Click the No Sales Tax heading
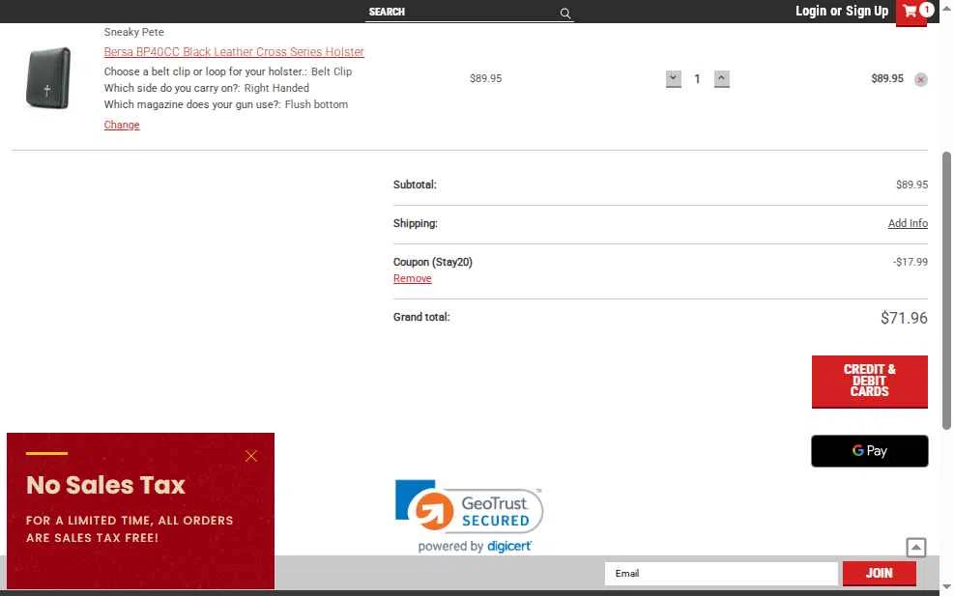 (106, 485)
